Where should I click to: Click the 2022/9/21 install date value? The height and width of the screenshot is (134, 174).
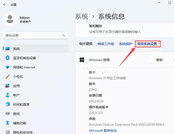[96, 101]
